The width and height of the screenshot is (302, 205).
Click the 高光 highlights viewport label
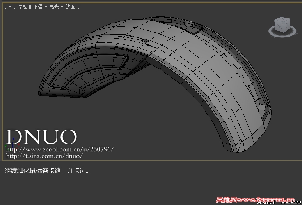(x=54, y=7)
